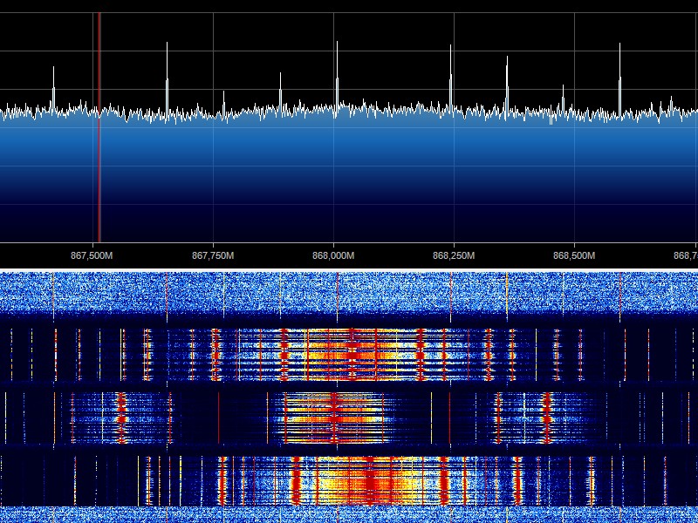Pick the 868,500M frequency axis label
698x523 pixels.
(574, 255)
